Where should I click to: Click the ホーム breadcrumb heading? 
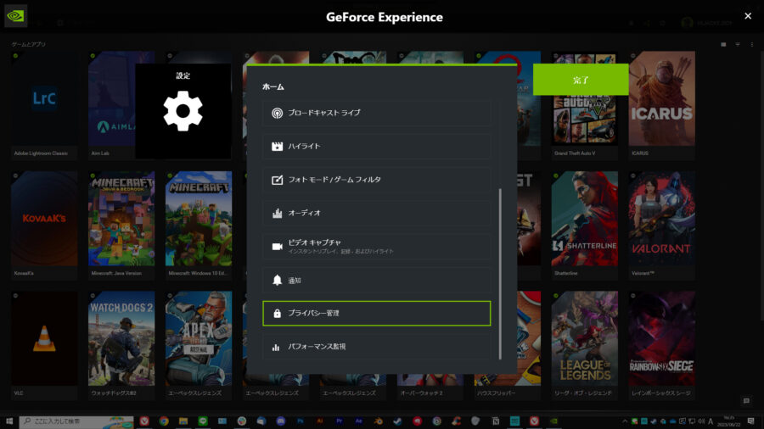click(272, 86)
